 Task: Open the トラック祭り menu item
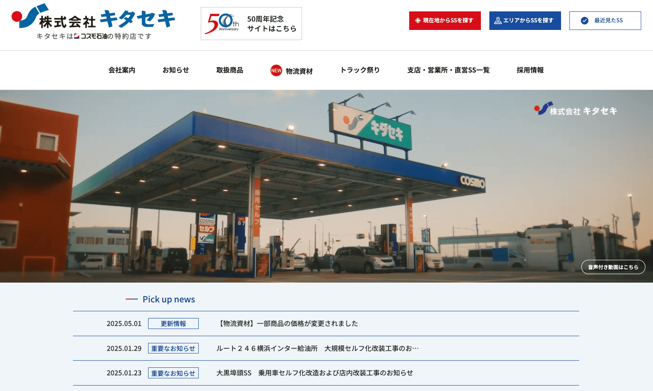pos(360,70)
